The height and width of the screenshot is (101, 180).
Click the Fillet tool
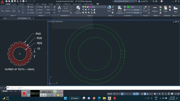(x=47, y=10)
